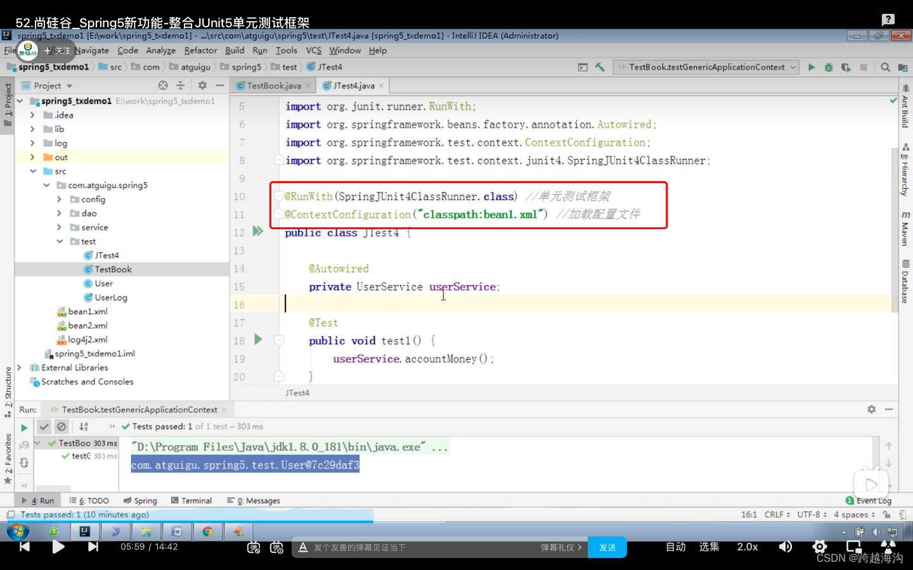Expand External Libraries node
The width and height of the screenshot is (913, 570).
point(19,367)
